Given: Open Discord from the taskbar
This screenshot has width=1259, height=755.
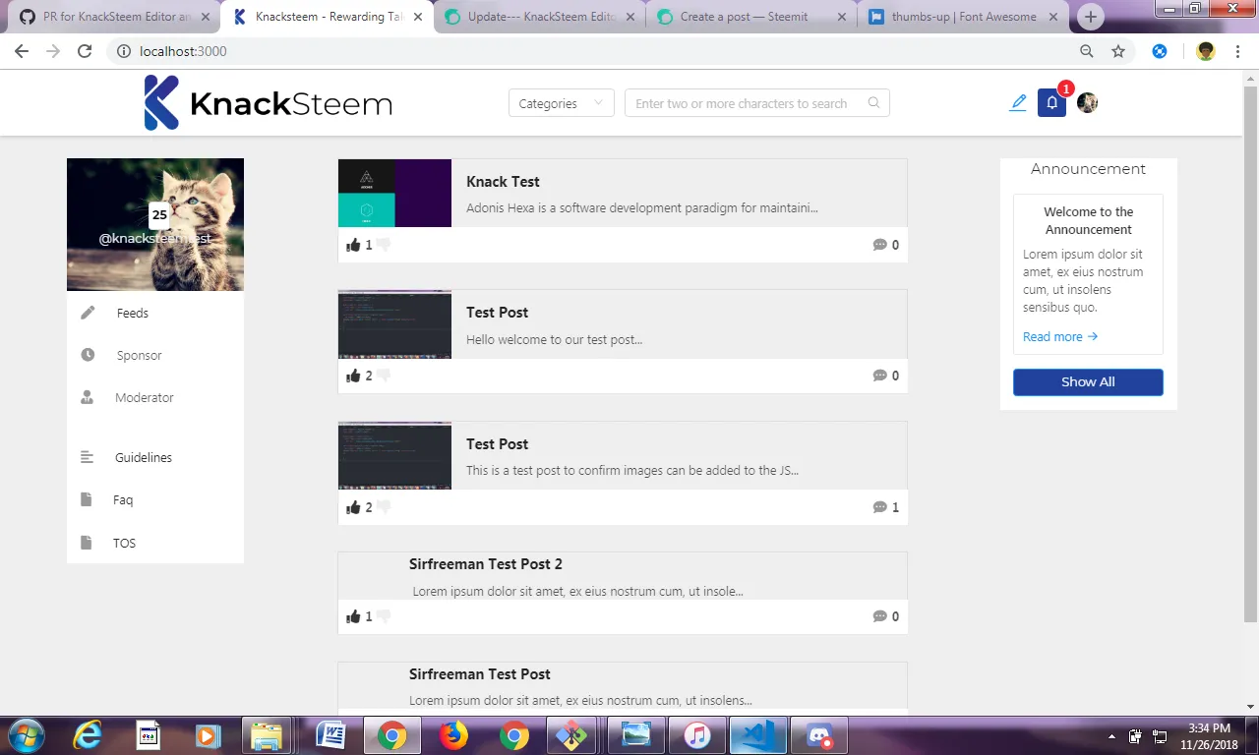Looking at the screenshot, I should [x=819, y=735].
